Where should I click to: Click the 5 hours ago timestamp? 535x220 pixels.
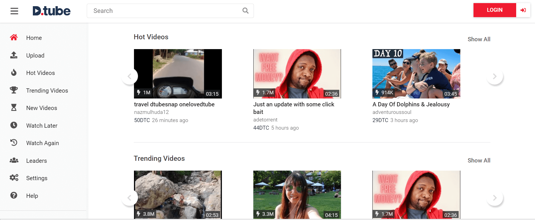[x=285, y=128]
